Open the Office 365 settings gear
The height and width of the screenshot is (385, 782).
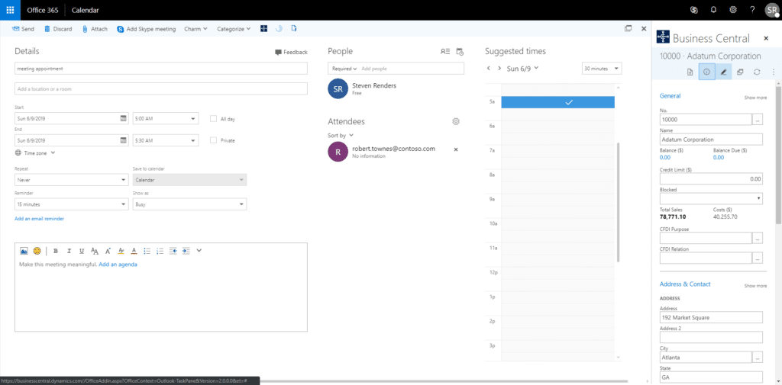[733, 10]
